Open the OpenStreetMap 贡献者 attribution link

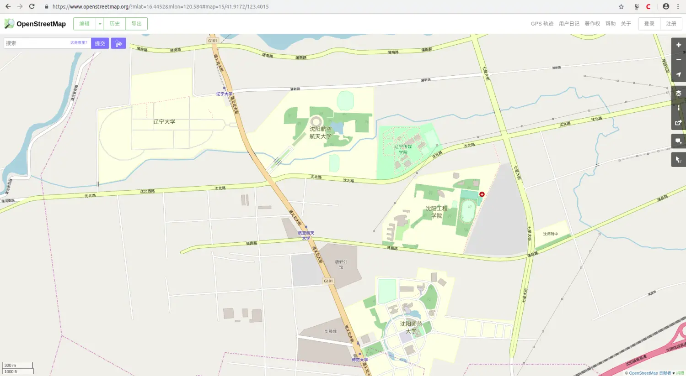pos(650,373)
